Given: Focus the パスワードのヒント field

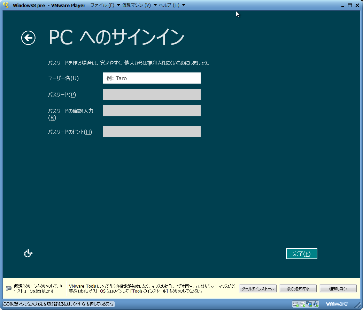Looking at the screenshot, I should 152,132.
